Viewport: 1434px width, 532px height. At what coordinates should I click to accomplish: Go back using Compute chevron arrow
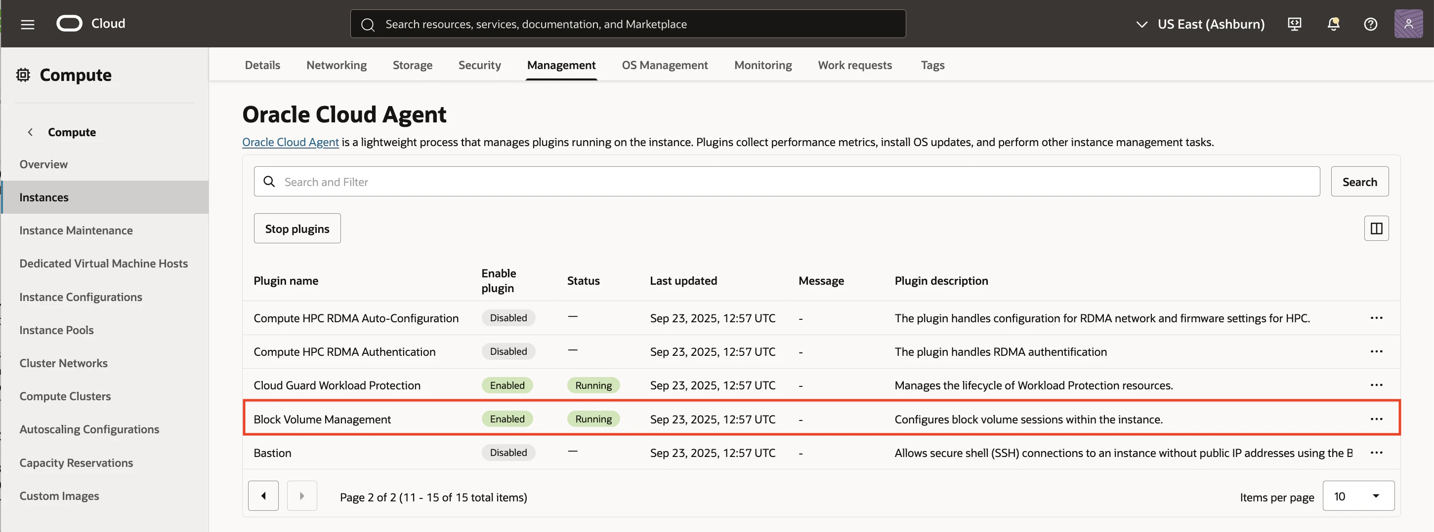(30, 132)
